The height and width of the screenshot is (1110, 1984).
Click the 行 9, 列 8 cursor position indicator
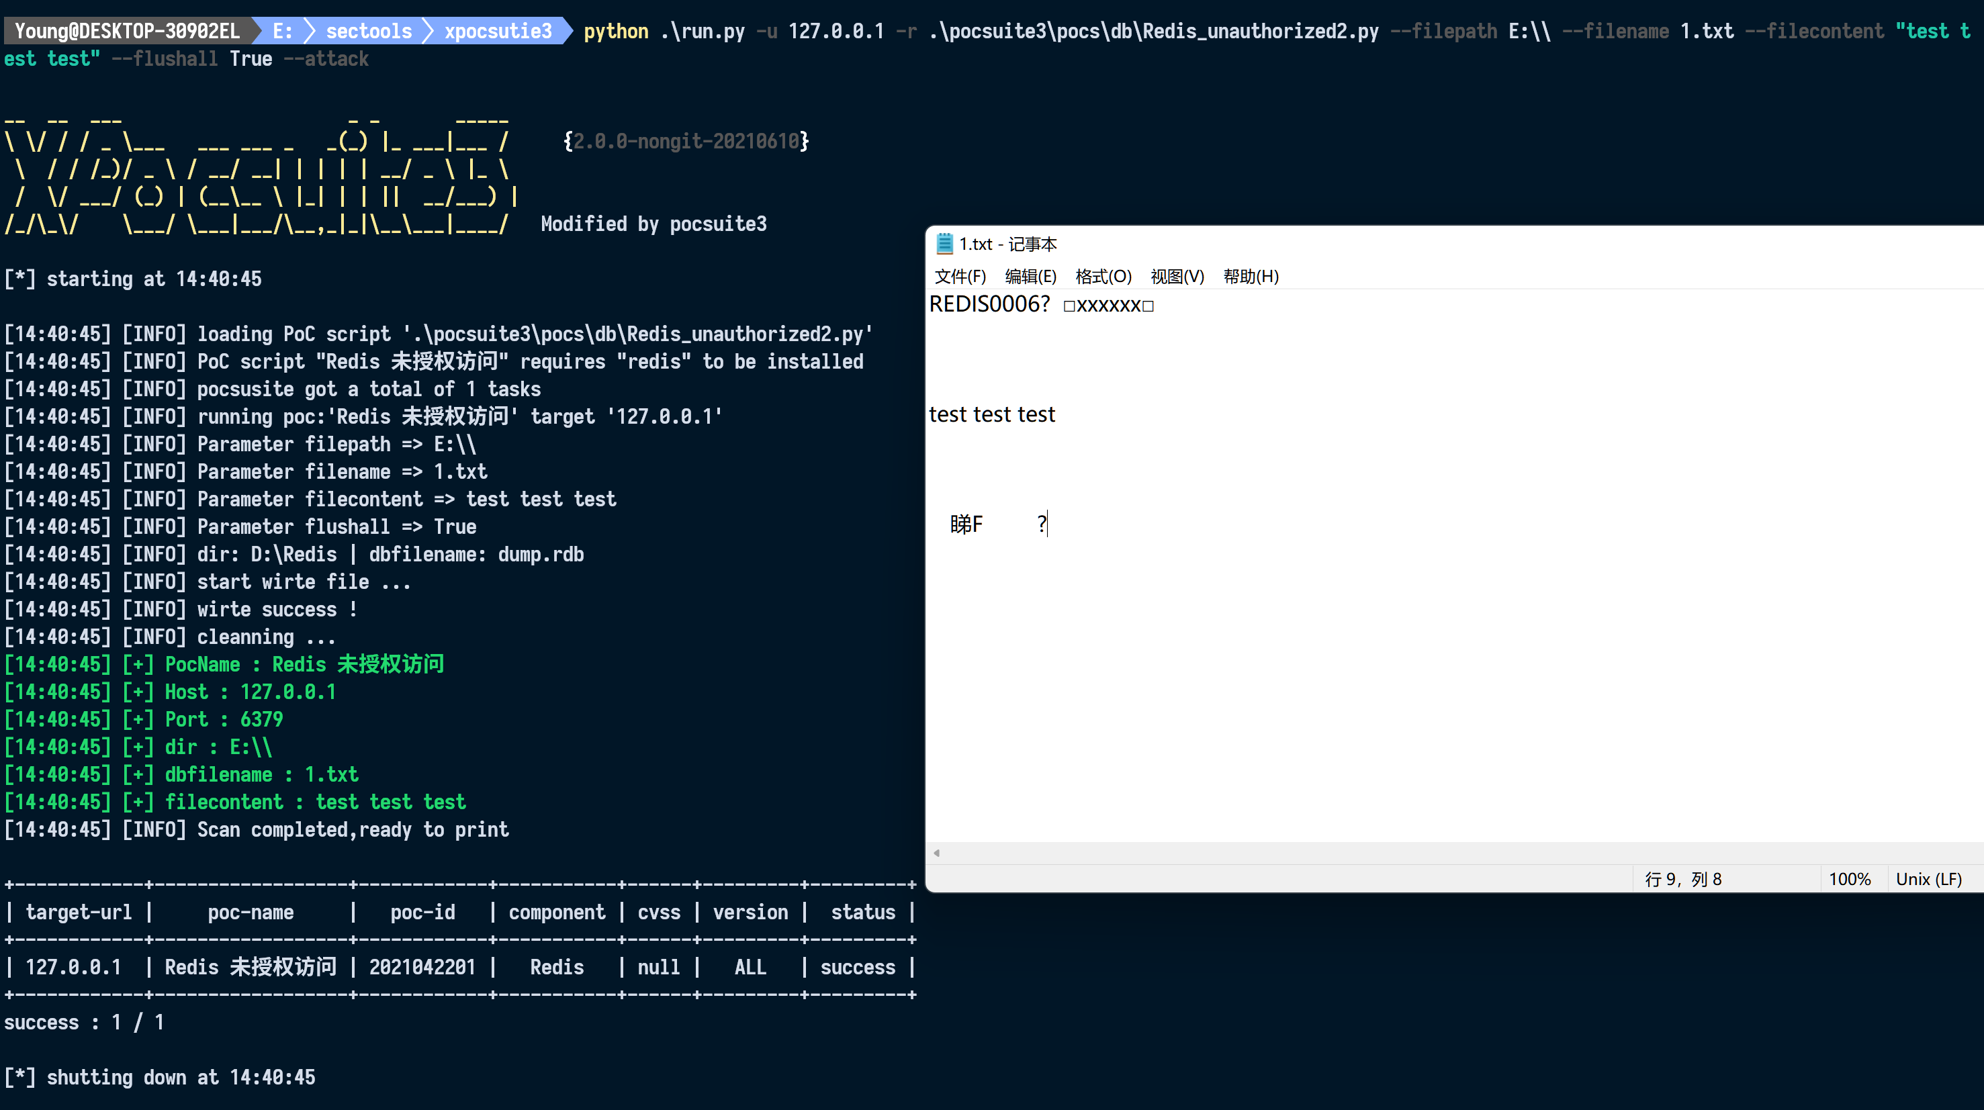click(x=1684, y=878)
